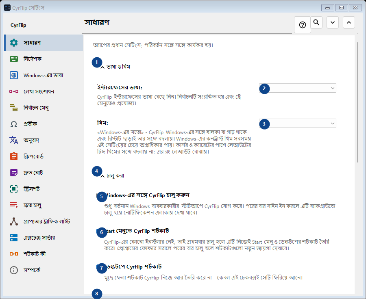This screenshot has height=299, width=366.
Task: Click description starting 'শুধু বর্তমান Windows ব্যবহারকারীর'
Action: pos(220,209)
